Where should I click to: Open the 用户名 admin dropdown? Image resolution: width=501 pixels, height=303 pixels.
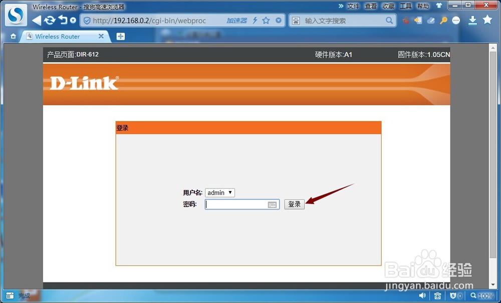[x=220, y=192]
